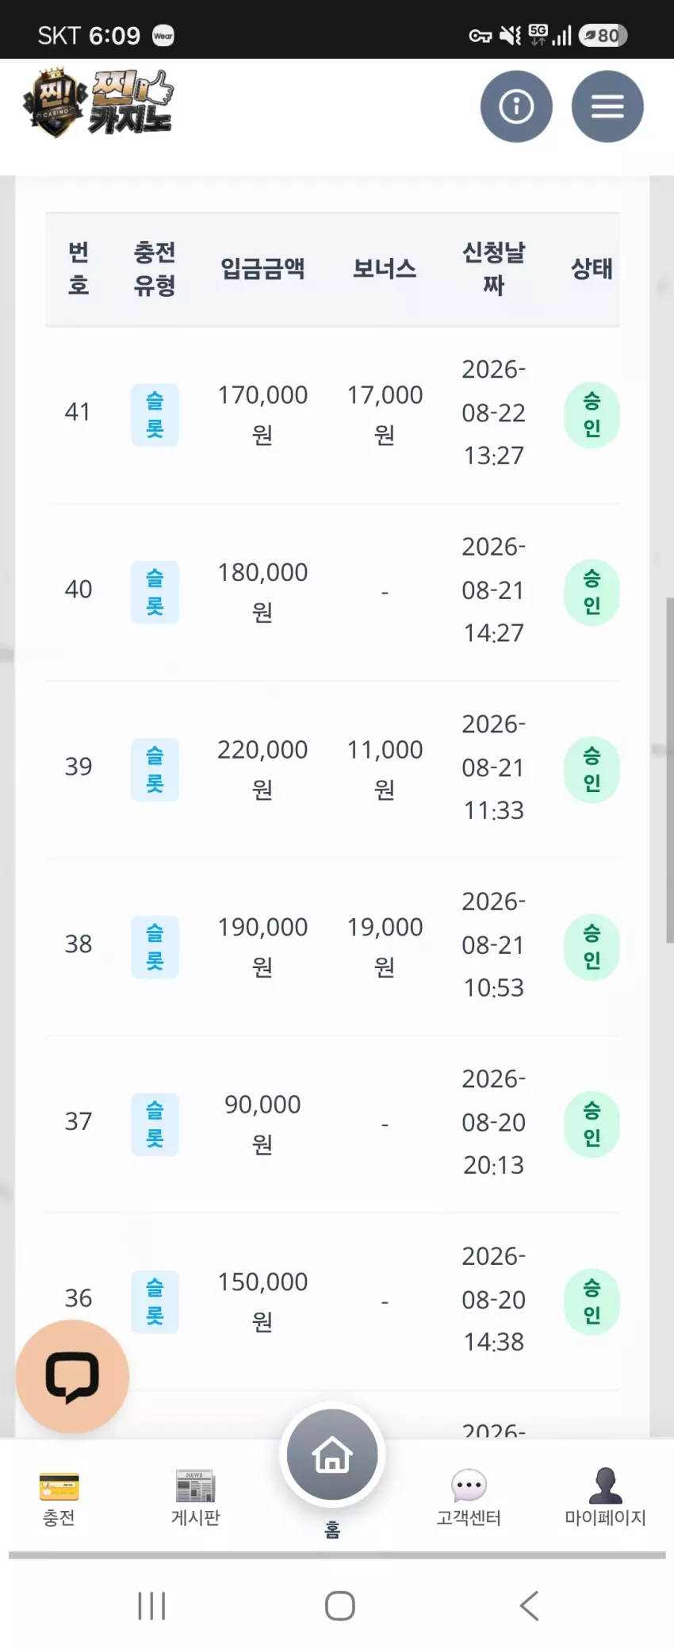Select the 슬롯 tag in row 41

tap(155, 415)
